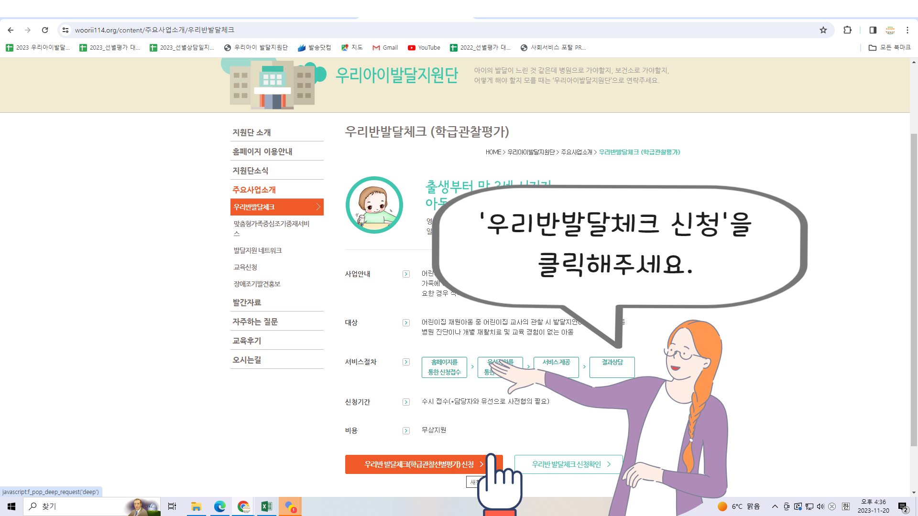Screen dimensions: 918x516
Task: Click the arrow icon beside 신청기간
Action: click(406, 402)
